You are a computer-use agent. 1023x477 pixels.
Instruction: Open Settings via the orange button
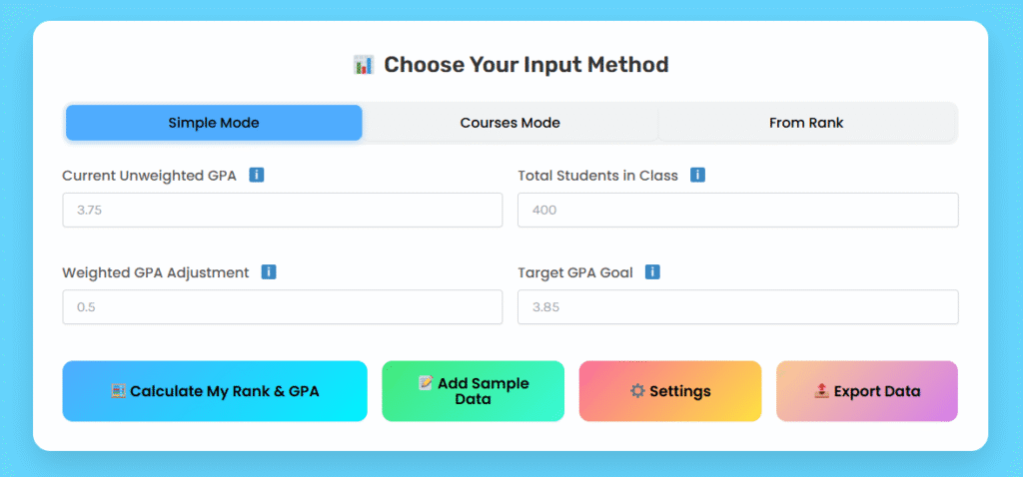pos(670,391)
